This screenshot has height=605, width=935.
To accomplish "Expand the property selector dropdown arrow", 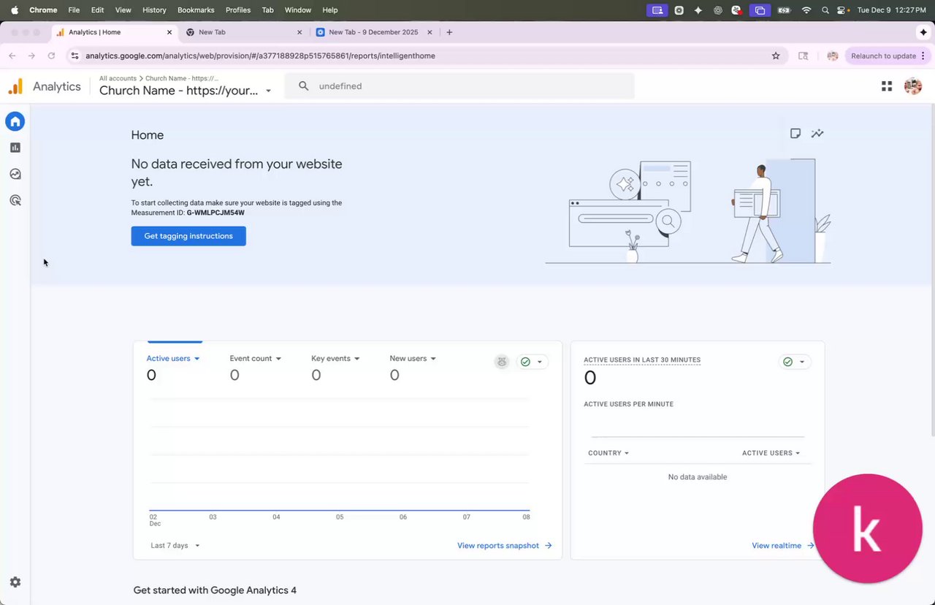I will click(x=268, y=91).
